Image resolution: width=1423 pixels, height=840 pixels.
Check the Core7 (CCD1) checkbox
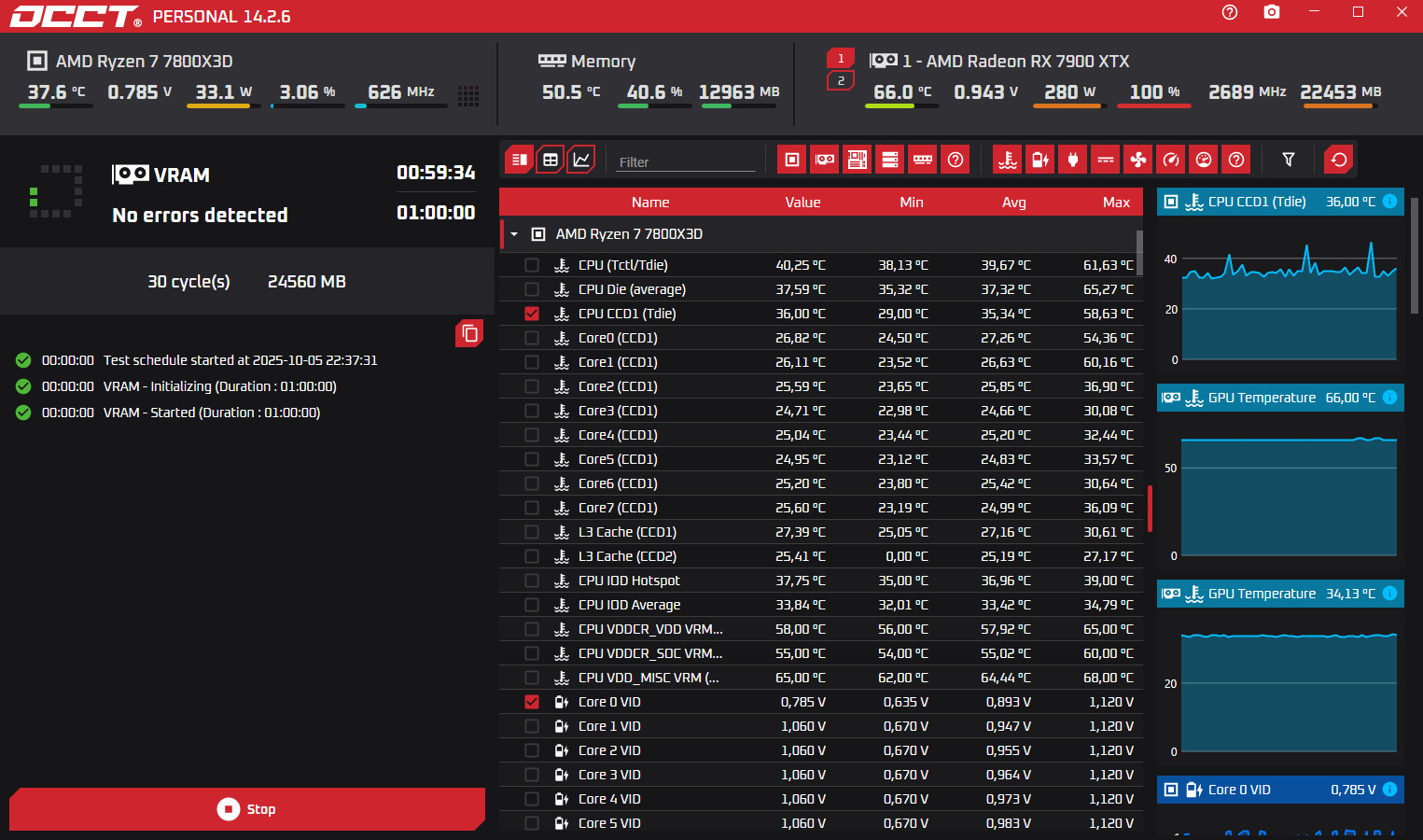(x=532, y=508)
